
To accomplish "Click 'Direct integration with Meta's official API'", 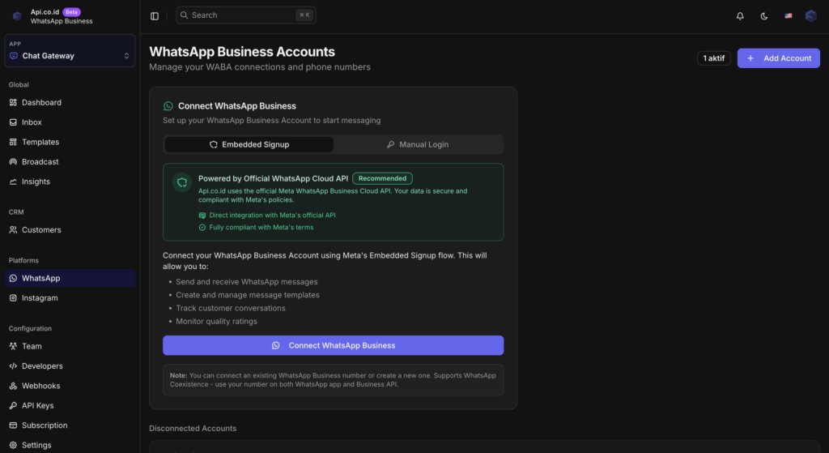I will pyautogui.click(x=272, y=216).
